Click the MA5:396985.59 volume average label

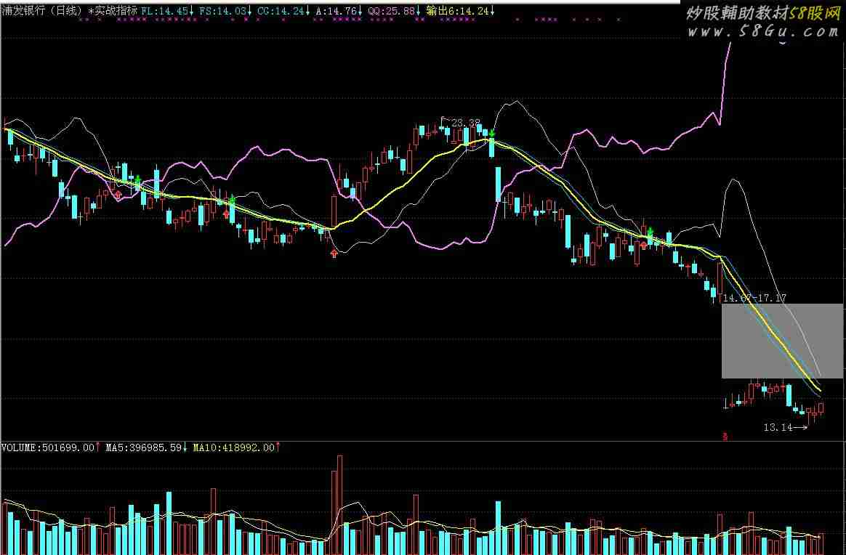(147, 447)
